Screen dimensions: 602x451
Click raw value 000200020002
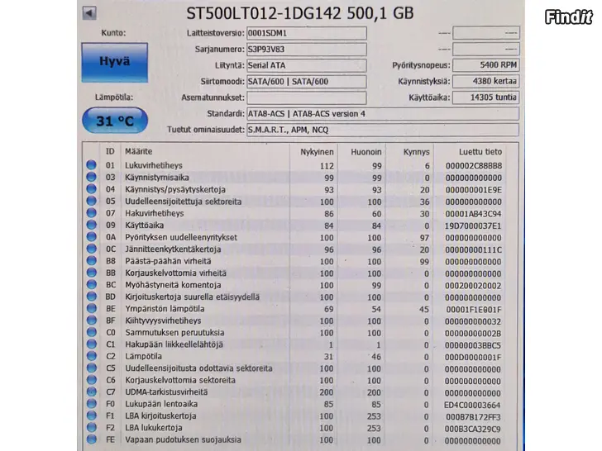coord(473,285)
